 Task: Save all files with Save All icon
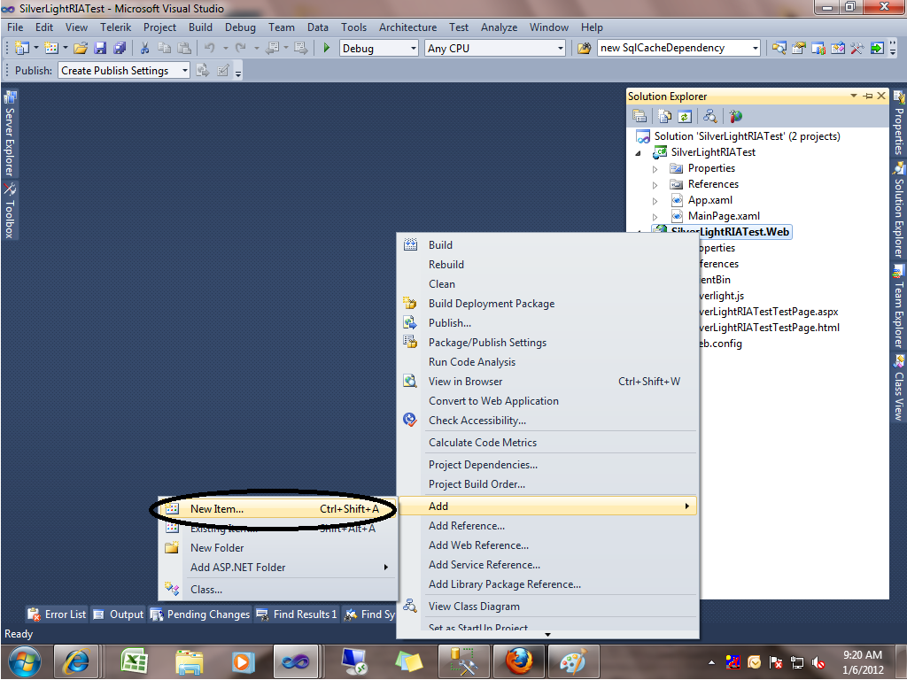(120, 48)
